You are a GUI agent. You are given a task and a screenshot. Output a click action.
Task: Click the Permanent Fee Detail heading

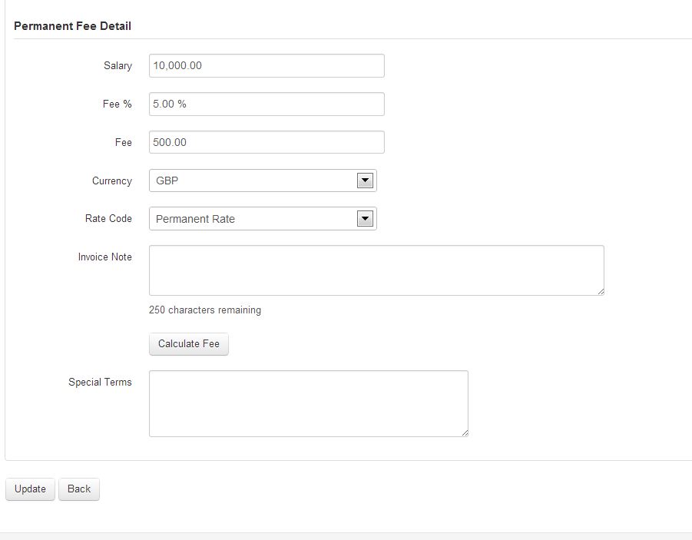[x=73, y=26]
